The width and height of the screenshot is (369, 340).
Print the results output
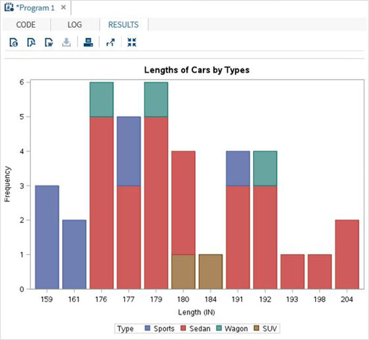(88, 42)
